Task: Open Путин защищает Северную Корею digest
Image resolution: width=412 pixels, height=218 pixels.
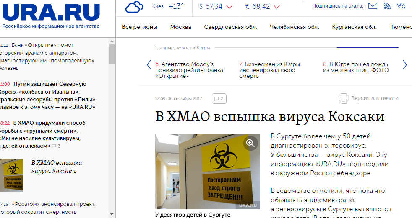Action: [48, 96]
